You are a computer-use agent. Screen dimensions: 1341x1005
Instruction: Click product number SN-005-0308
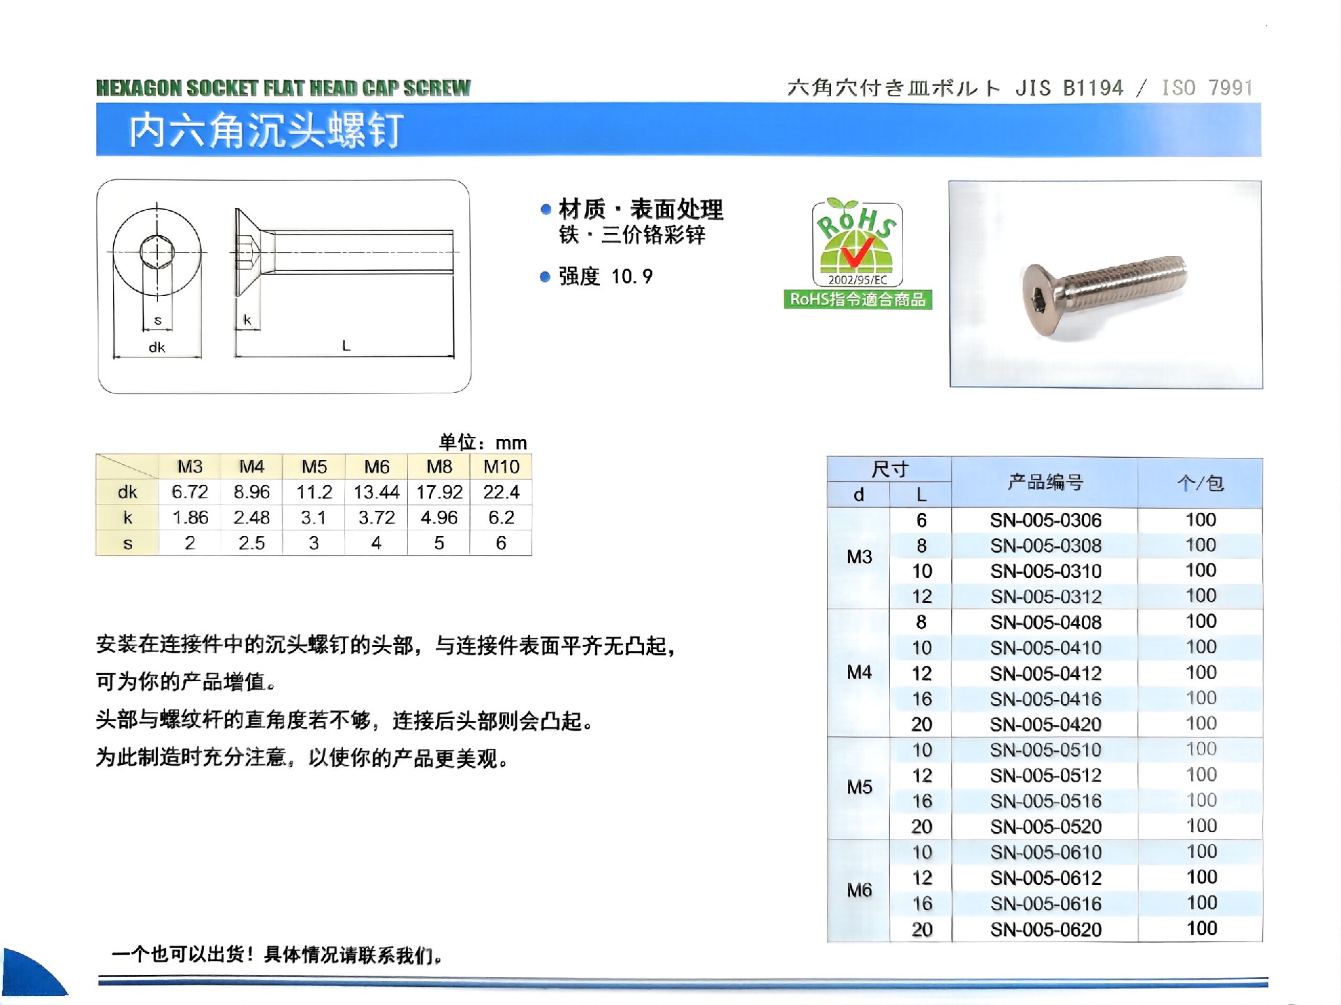tap(1046, 546)
